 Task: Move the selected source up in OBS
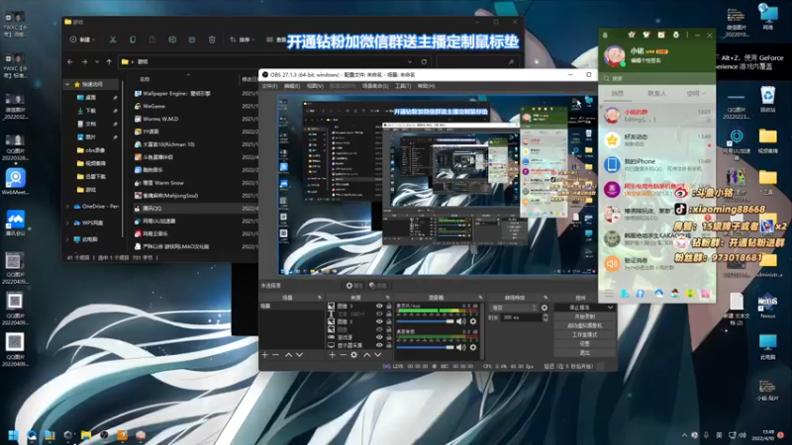(x=366, y=355)
